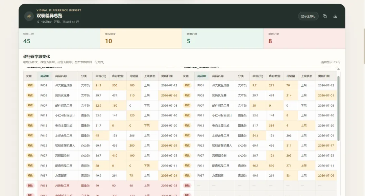
Task: Click the monthly sales cell 207
Action: [291, 155]
